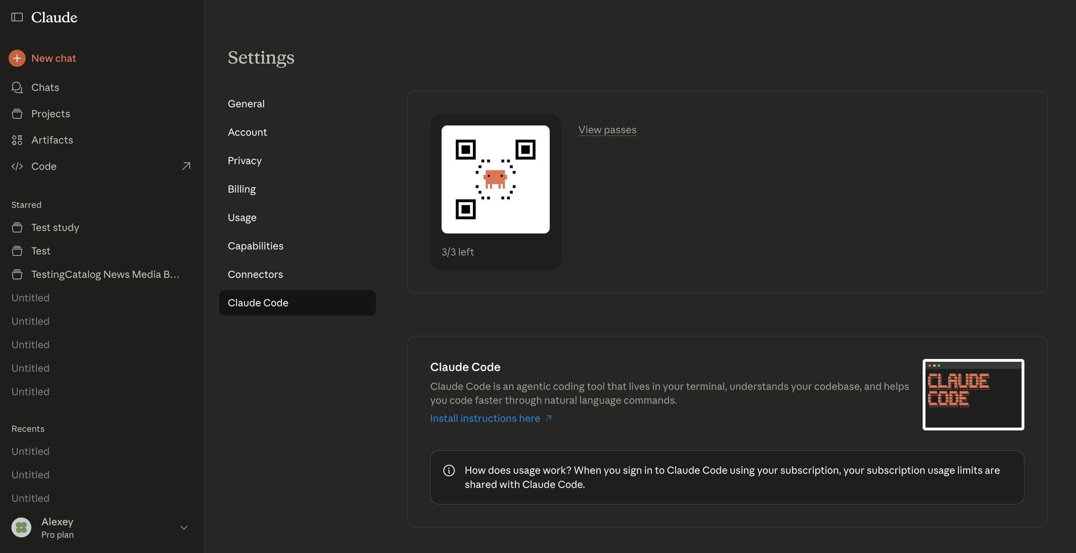Open the Install instructions here link
1076x553 pixels.
pyautogui.click(x=485, y=418)
